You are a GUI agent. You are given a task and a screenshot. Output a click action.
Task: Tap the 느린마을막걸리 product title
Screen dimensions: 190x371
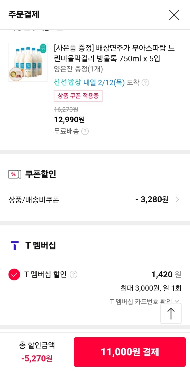click(x=114, y=53)
